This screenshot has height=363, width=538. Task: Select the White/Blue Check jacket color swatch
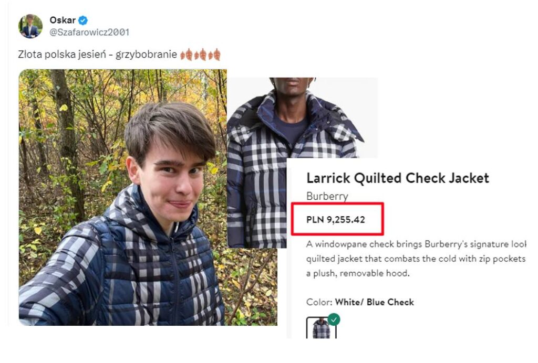pos(321,328)
